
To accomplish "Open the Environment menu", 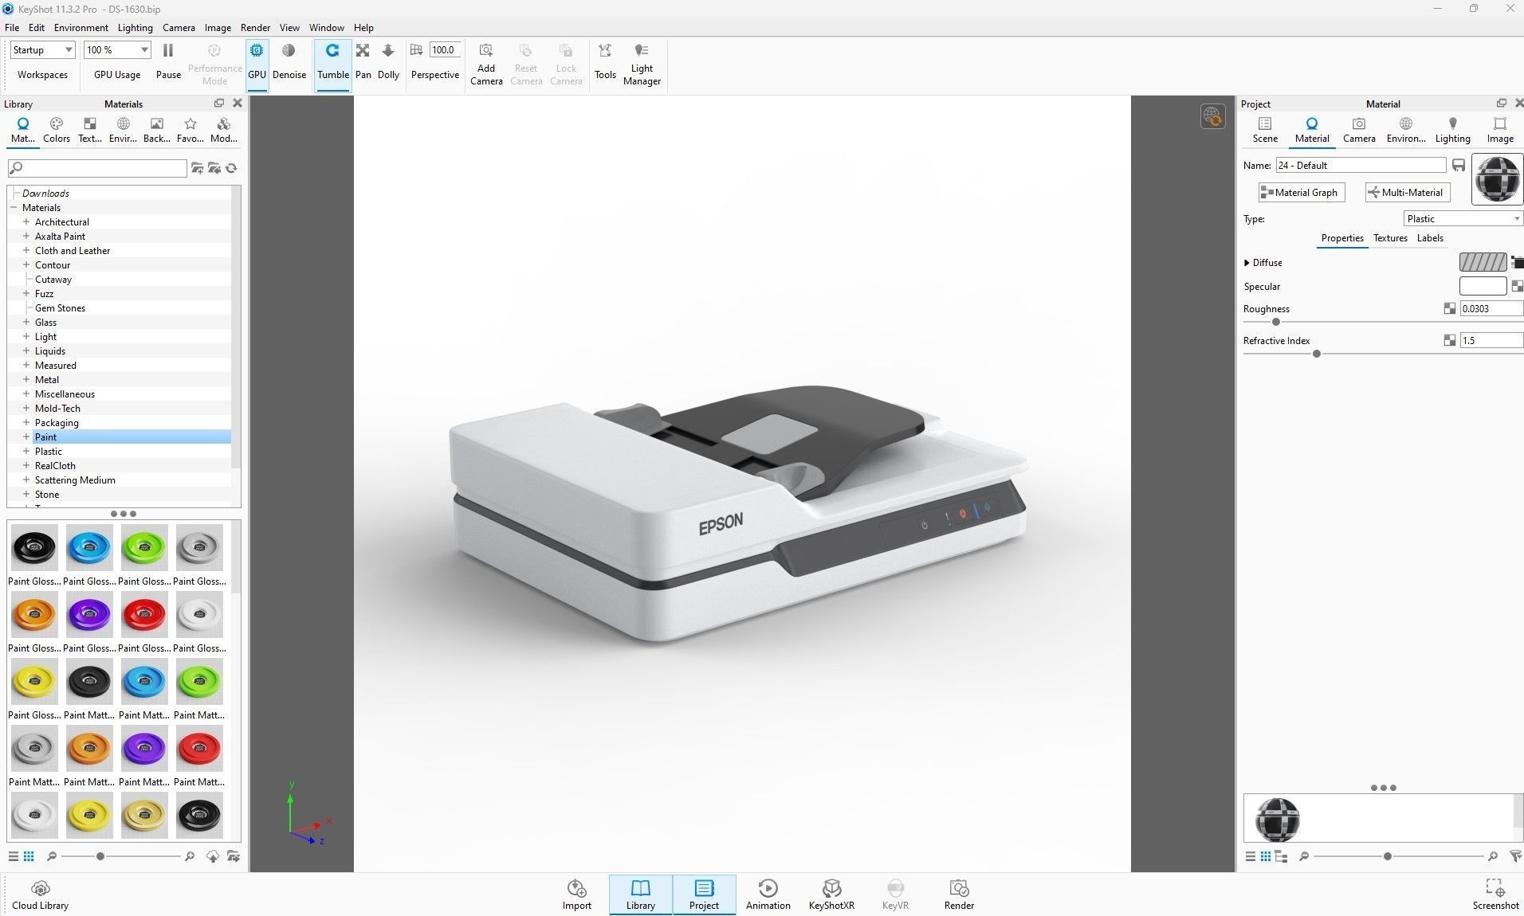I will [81, 27].
